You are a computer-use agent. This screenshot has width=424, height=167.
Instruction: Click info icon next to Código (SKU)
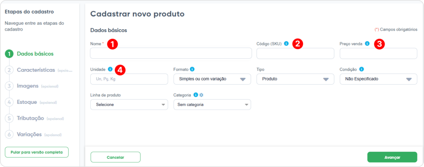point(286,43)
